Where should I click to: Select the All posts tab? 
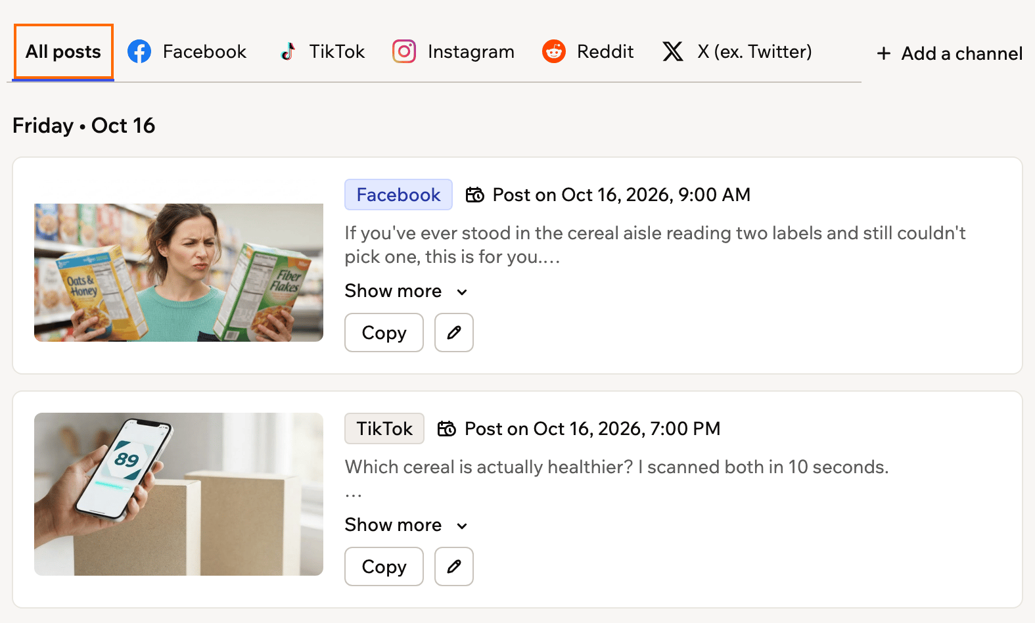[x=63, y=51]
